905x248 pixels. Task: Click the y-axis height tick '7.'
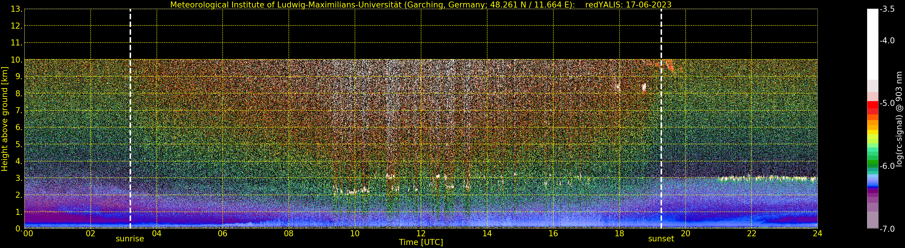pyautogui.click(x=19, y=110)
